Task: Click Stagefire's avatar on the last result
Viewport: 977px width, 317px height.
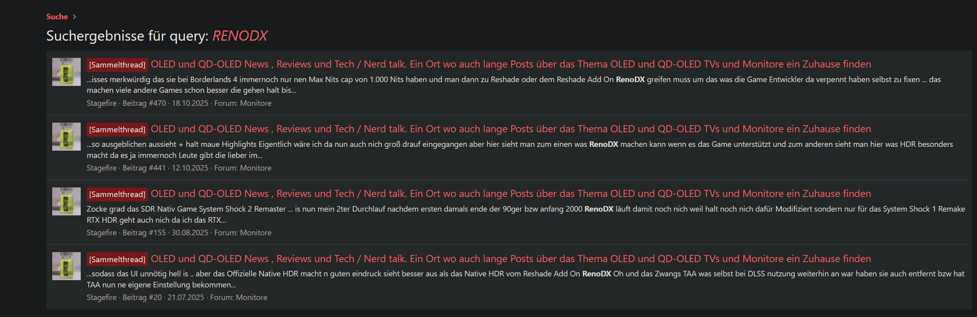Action: click(66, 266)
